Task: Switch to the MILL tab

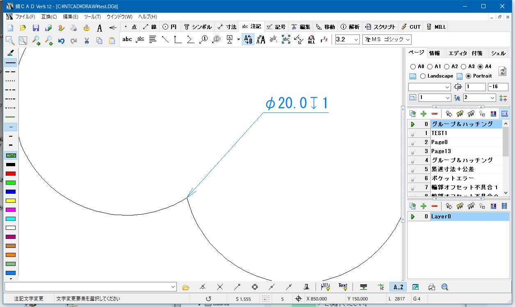Action: tap(436, 27)
